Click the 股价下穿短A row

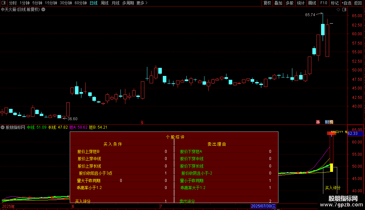(226, 152)
